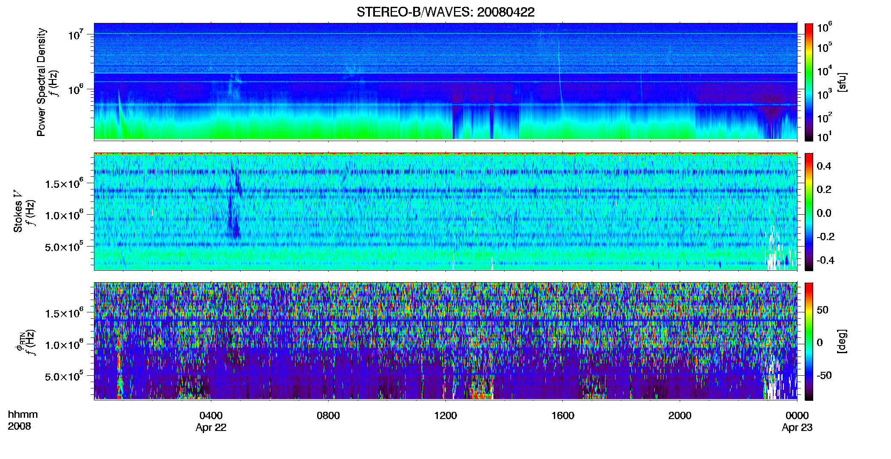The width and height of the screenshot is (891, 459).
Task: Click the Stokes V axis label
Action: tap(18, 211)
